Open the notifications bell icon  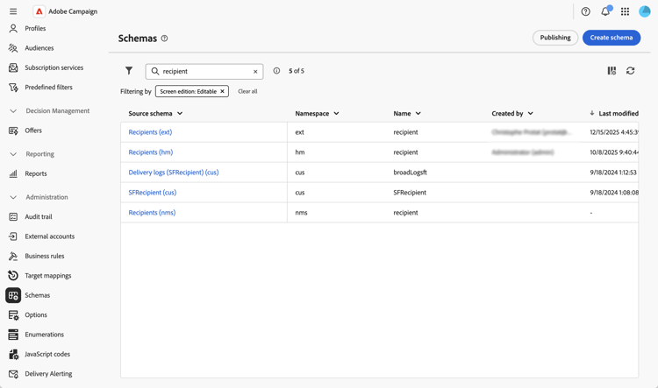pyautogui.click(x=605, y=11)
